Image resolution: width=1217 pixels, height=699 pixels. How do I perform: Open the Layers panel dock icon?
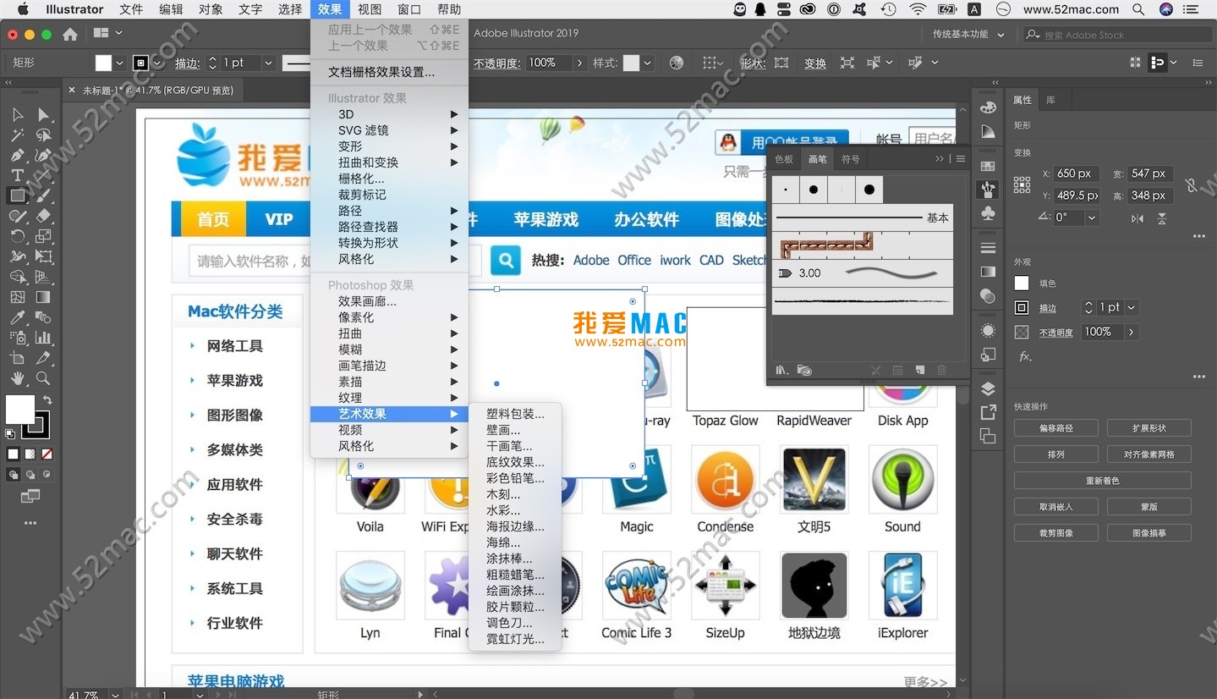coord(988,388)
